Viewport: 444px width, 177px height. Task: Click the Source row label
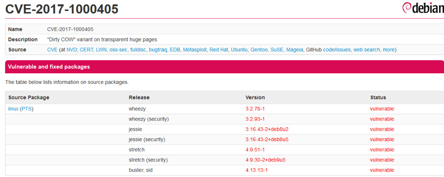point(17,50)
